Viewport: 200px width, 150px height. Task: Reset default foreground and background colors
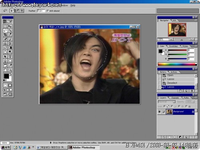(x=4, y=80)
